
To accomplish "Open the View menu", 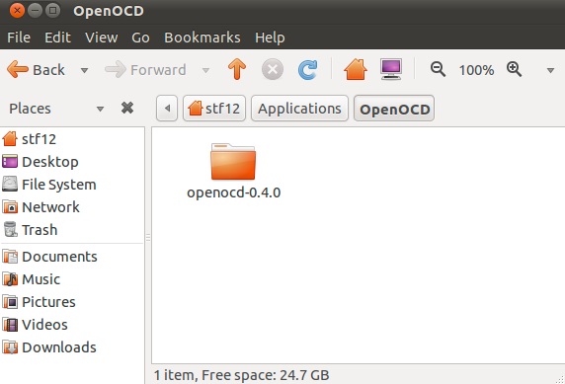I will (102, 38).
